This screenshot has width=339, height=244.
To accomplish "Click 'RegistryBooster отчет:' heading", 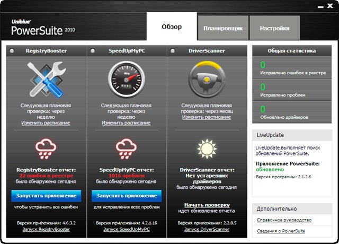I will [x=46, y=170].
